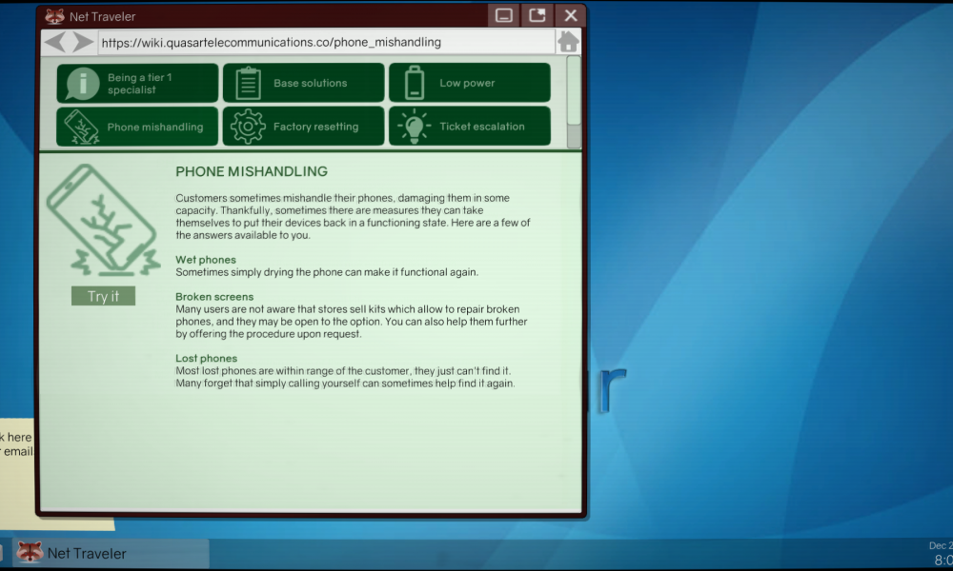Screen dimensions: 953x571
Task: Open the Factory resetting page
Action: tap(303, 127)
